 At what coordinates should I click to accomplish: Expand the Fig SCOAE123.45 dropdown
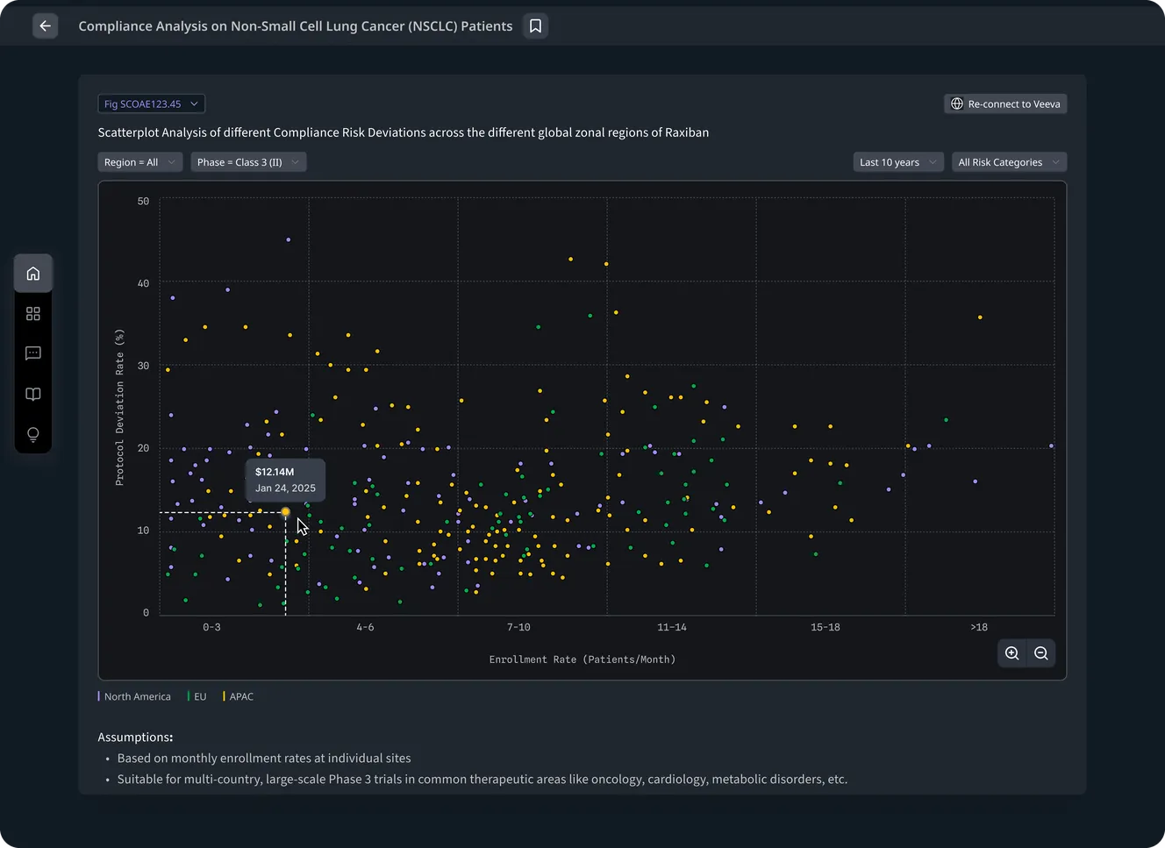[x=152, y=103]
